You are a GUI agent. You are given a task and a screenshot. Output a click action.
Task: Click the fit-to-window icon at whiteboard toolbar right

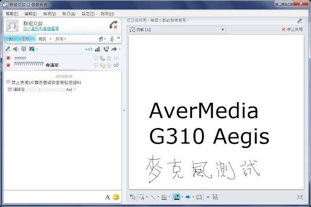(300, 197)
